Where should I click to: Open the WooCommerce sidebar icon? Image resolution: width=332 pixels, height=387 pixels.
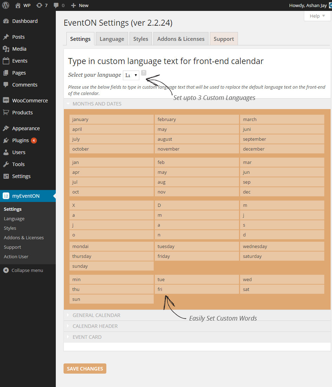6,100
